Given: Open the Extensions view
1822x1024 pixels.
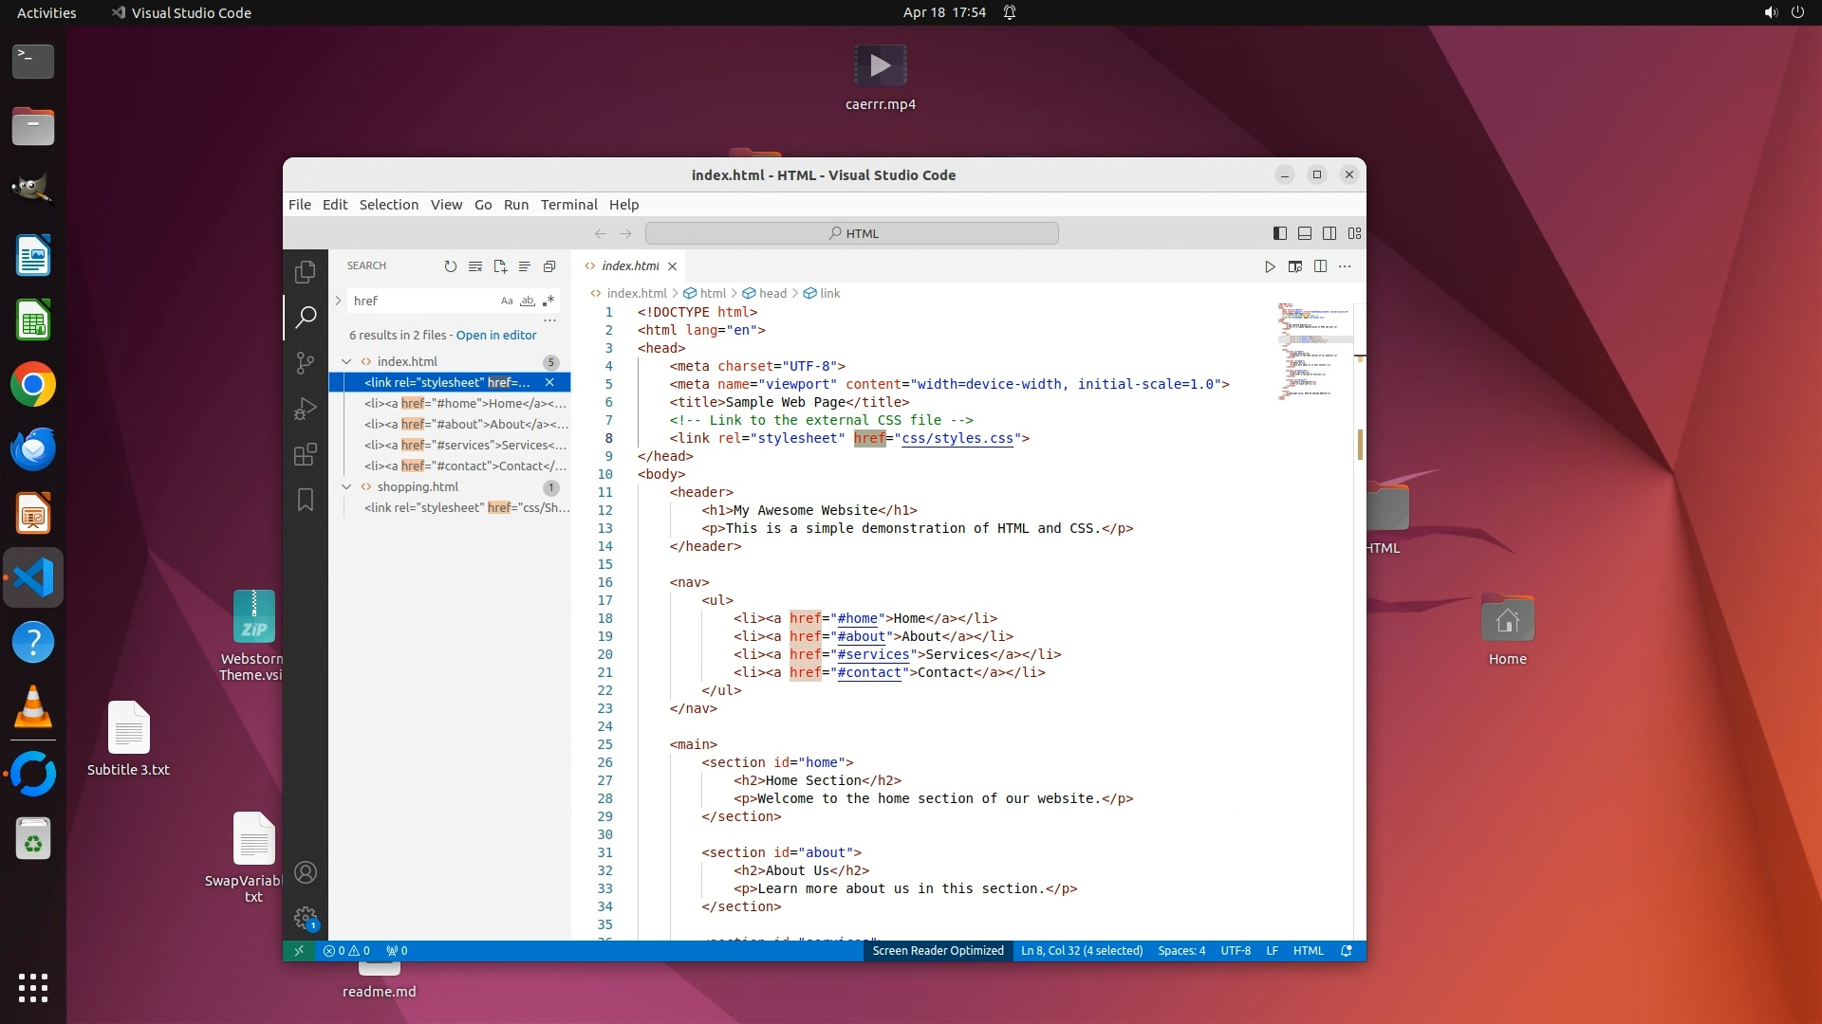Looking at the screenshot, I should (x=305, y=454).
